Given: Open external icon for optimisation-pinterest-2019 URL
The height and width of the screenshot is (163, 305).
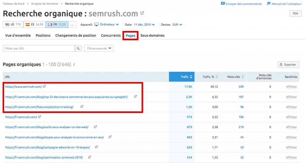Looking at the screenshot, I should [x=89, y=157].
